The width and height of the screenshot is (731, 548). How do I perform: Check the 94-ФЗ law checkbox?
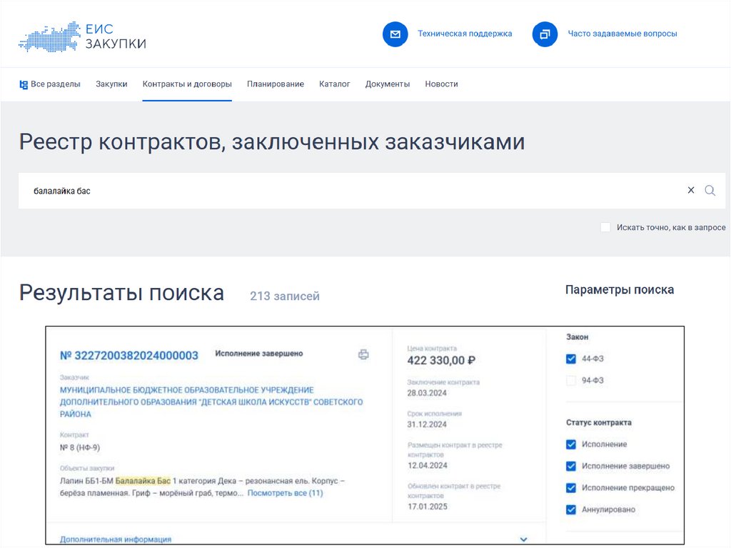point(570,380)
